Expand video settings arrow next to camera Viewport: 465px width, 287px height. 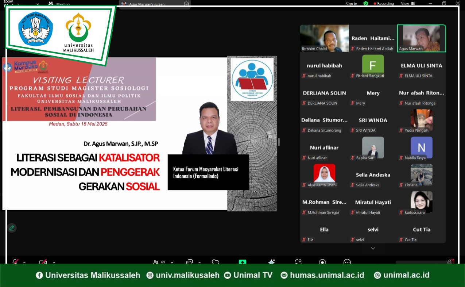[54, 262]
